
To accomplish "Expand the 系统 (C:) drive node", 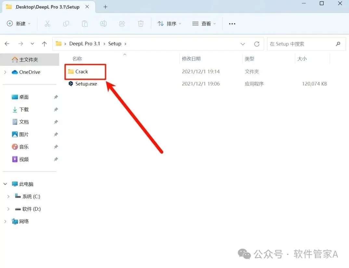I will coord(8,196).
